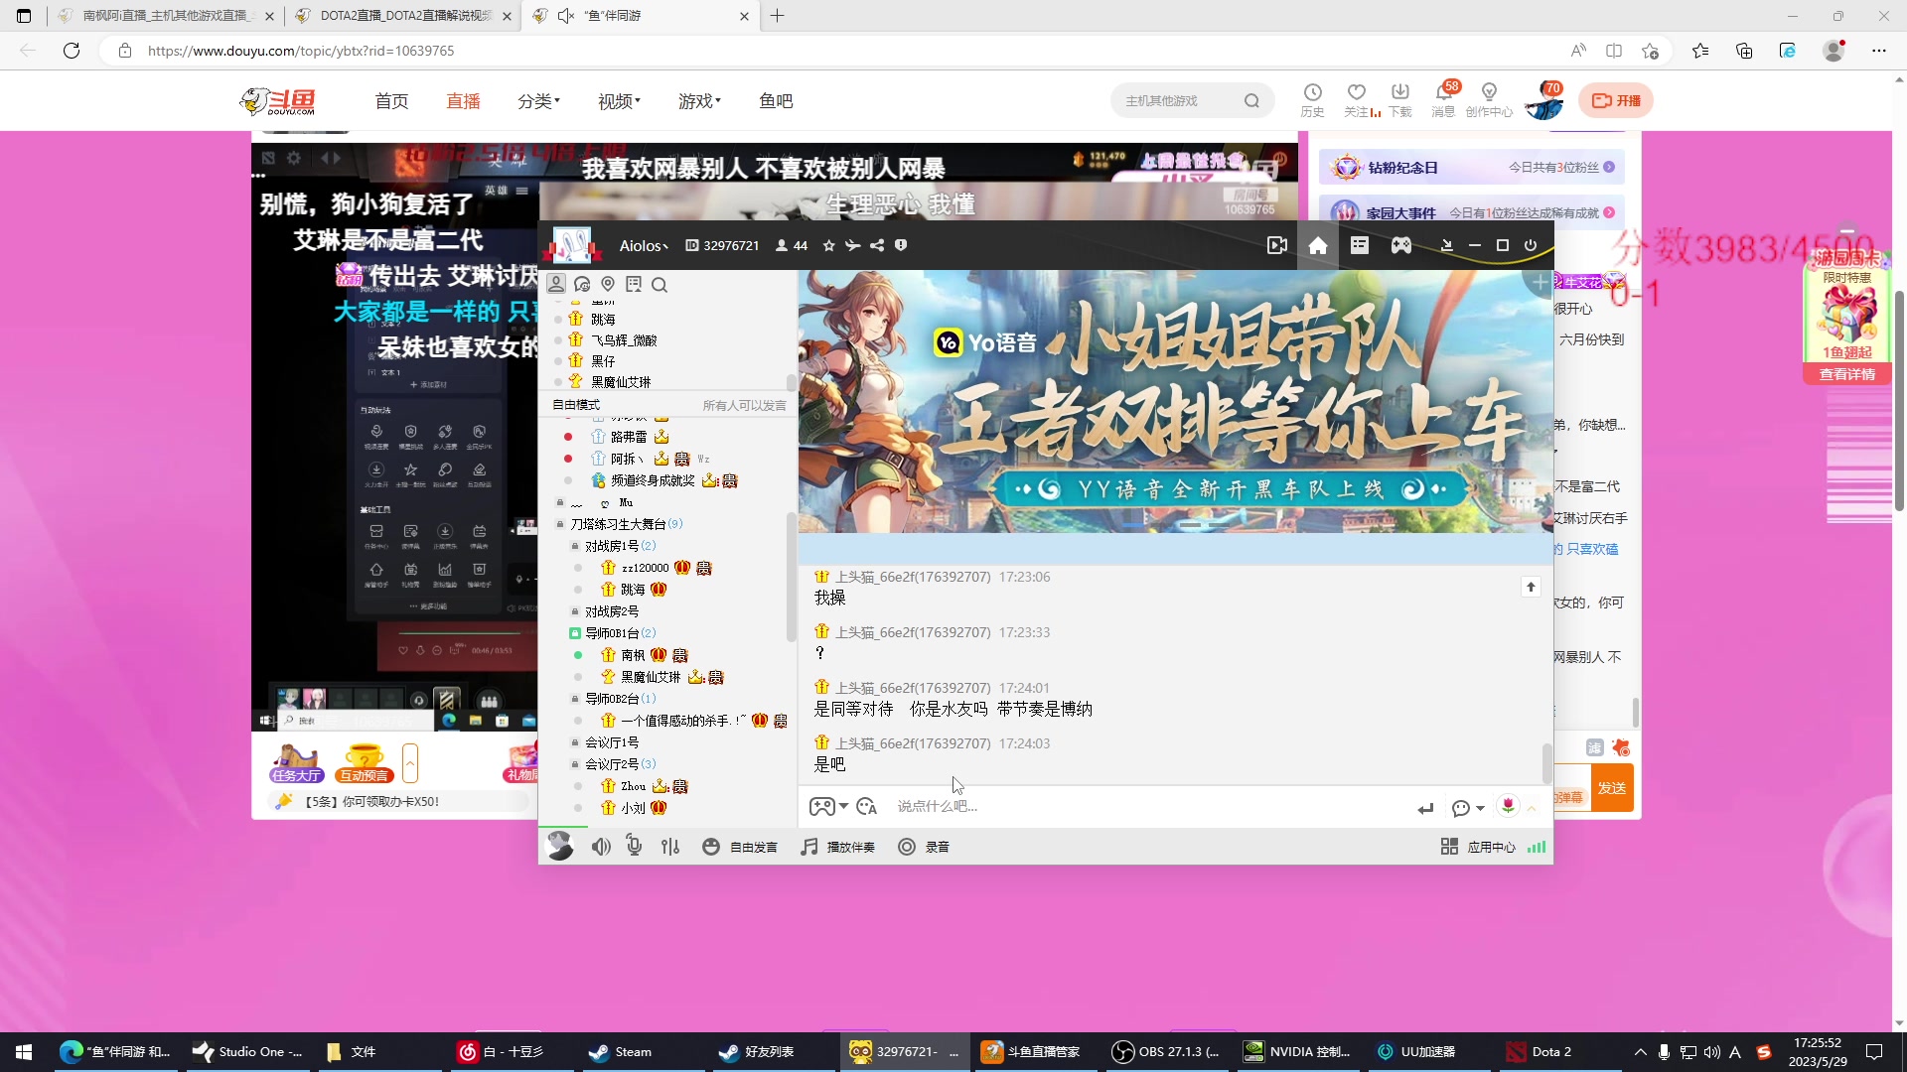Image resolution: width=1907 pixels, height=1072 pixels.
Task: Show hidden system tray icons
Action: 1640,1052
